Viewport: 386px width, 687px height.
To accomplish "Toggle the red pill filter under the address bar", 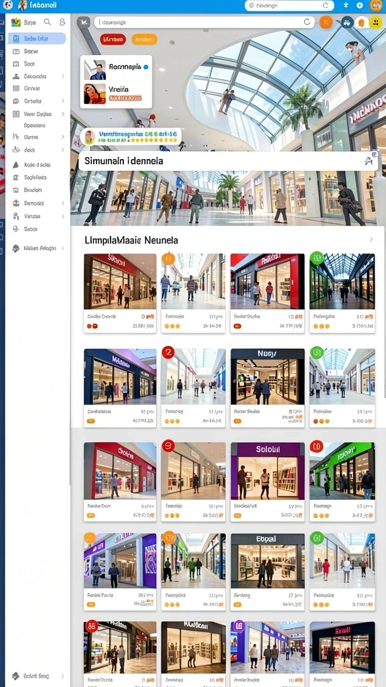I will [113, 40].
